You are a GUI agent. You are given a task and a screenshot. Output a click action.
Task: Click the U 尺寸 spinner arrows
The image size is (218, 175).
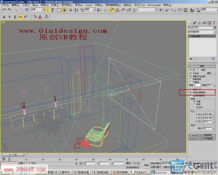click(213, 115)
